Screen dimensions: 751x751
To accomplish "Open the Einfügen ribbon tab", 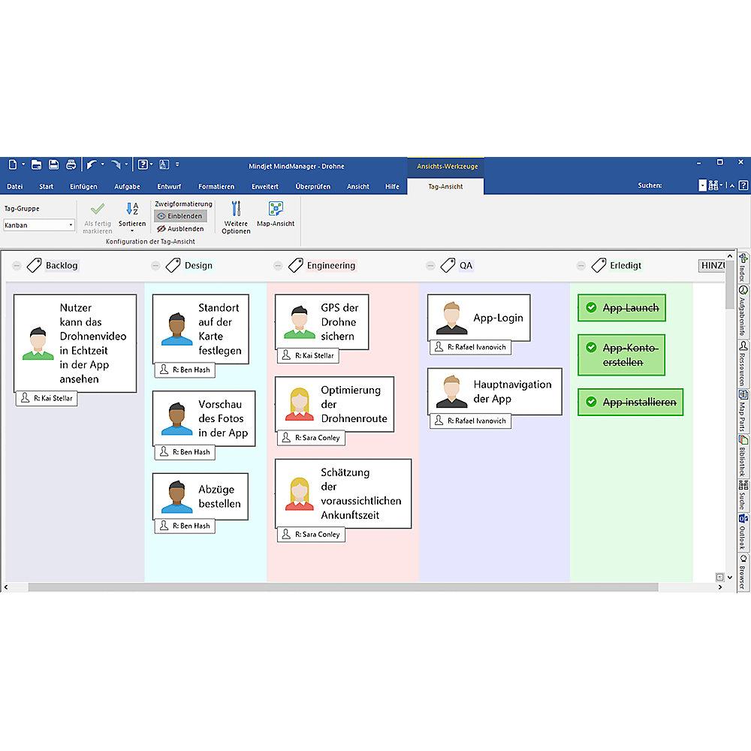I will [x=83, y=186].
